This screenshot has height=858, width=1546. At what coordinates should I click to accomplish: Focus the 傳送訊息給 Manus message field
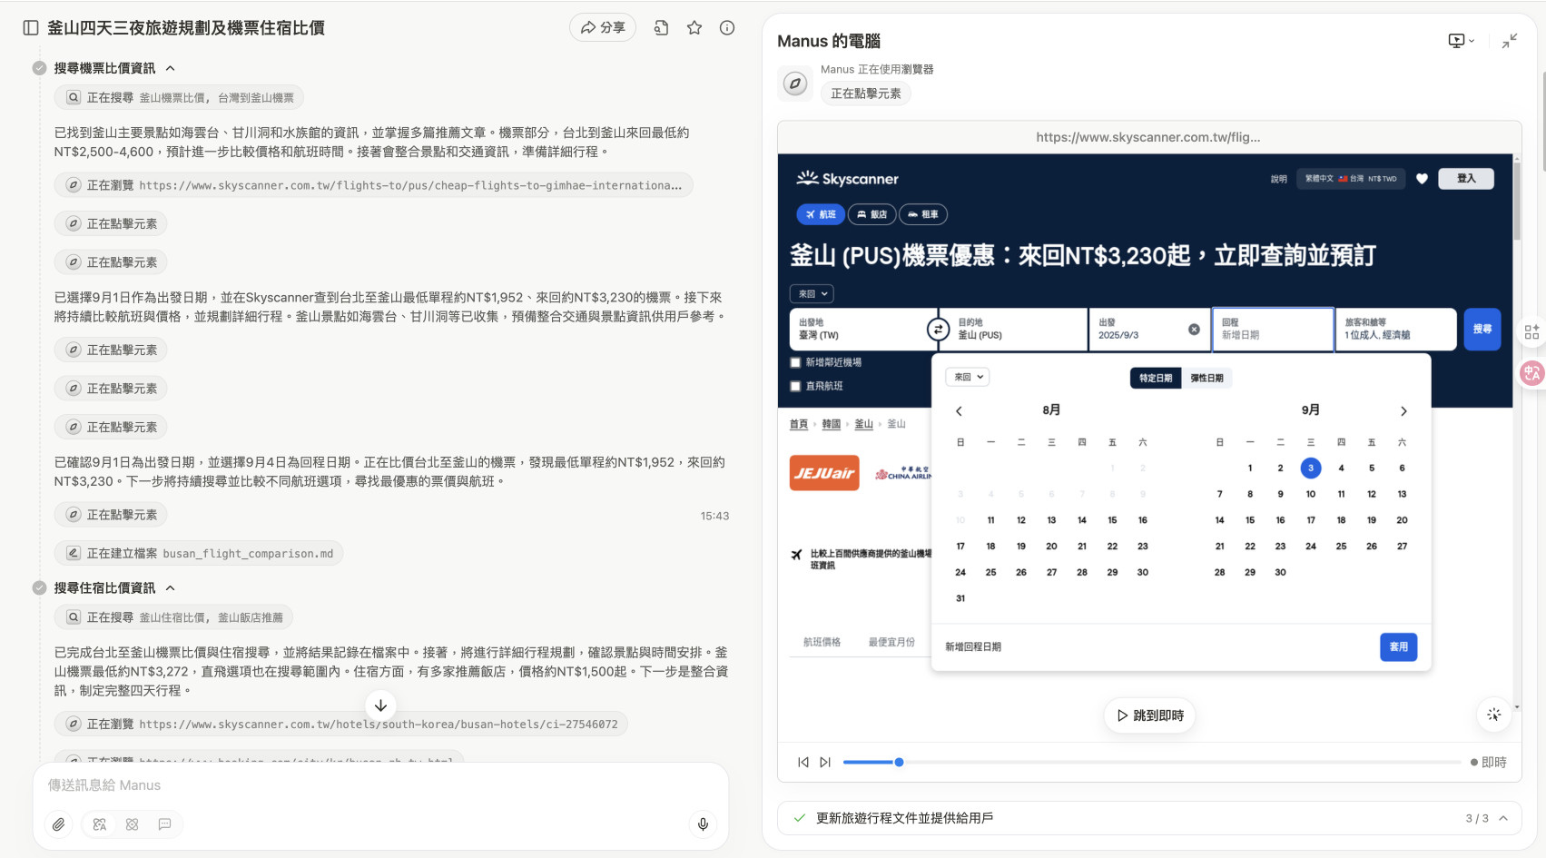point(380,785)
